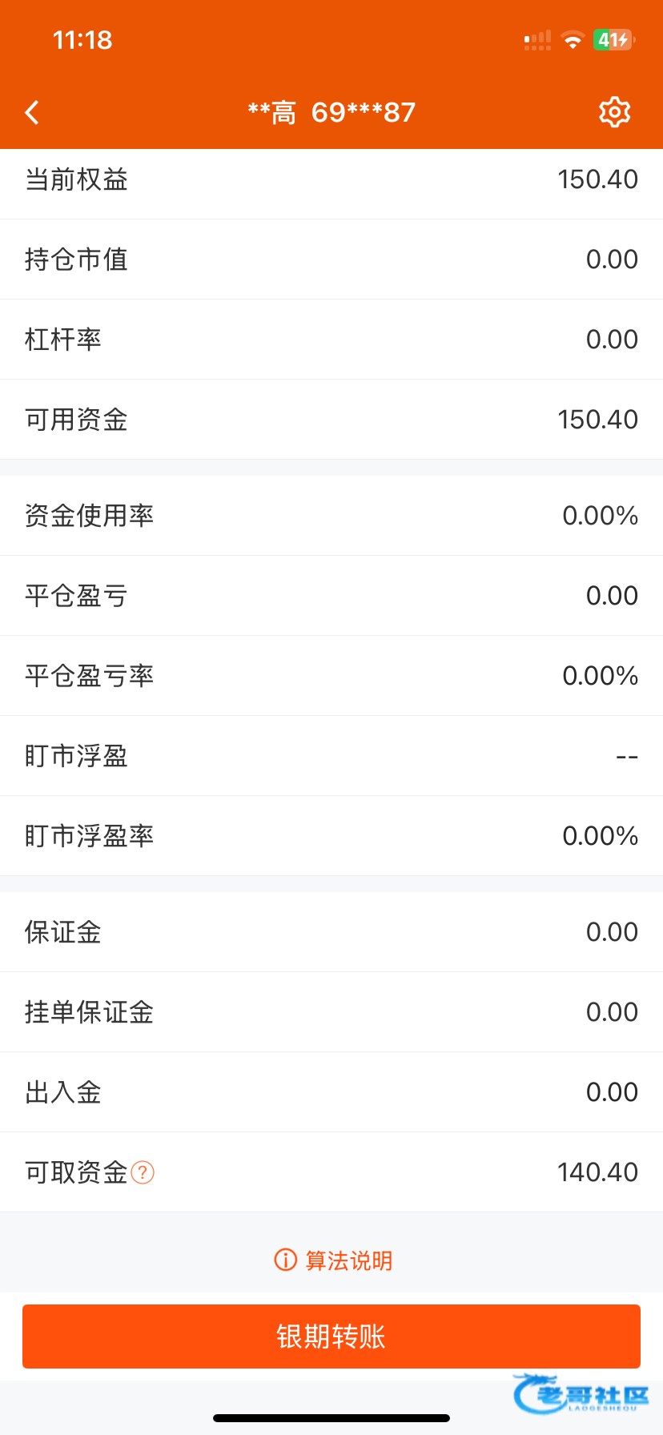Screen dimensions: 663x1435
Task: Tap the 持仓市值 row
Action: coord(331,259)
